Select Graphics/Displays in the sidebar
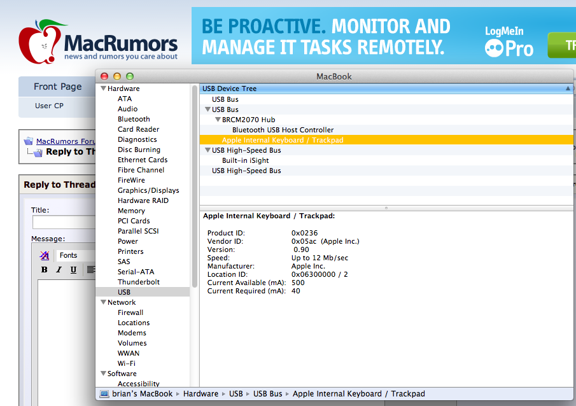Screen dimensions: 576x406 tap(148, 190)
